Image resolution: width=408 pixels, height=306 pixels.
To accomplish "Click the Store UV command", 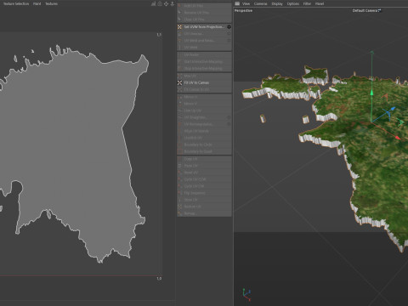I will tap(204, 200).
